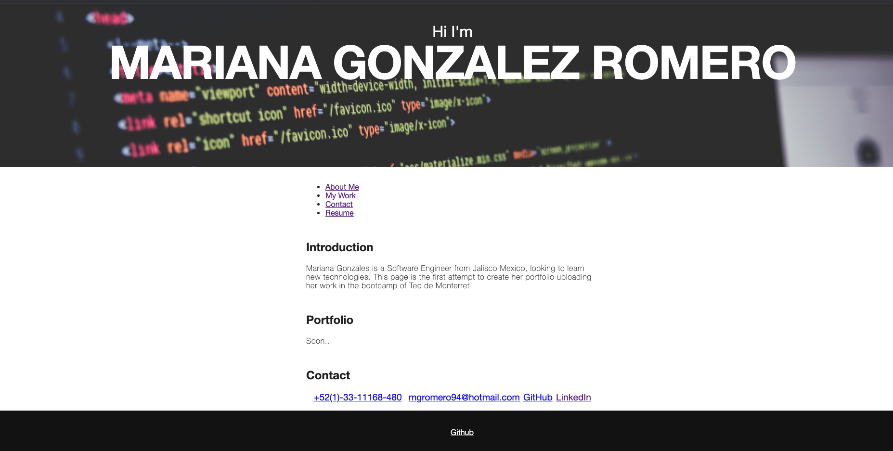Click the MARIANA GONZALEZ ROMERO title

[x=453, y=63]
